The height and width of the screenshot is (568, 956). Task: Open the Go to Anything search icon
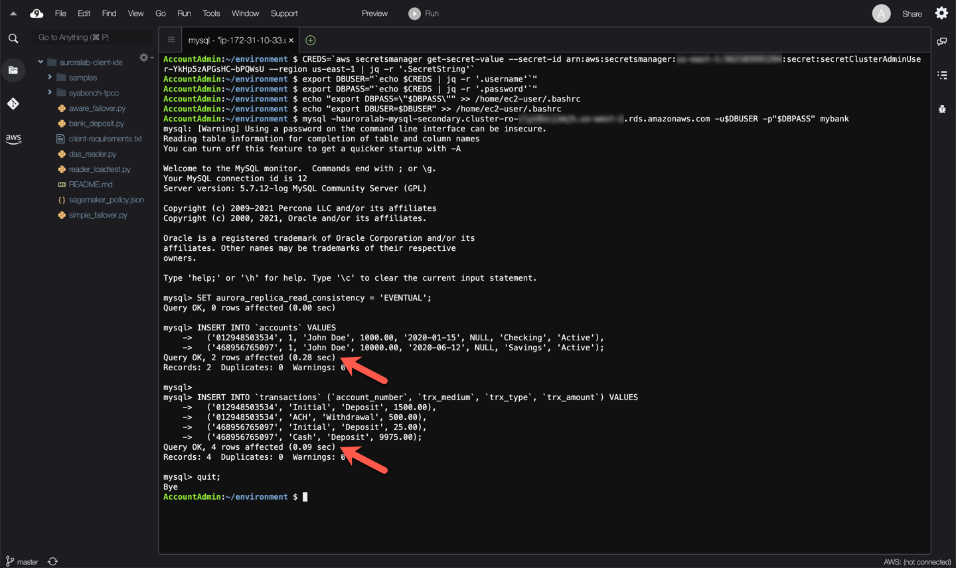13,38
